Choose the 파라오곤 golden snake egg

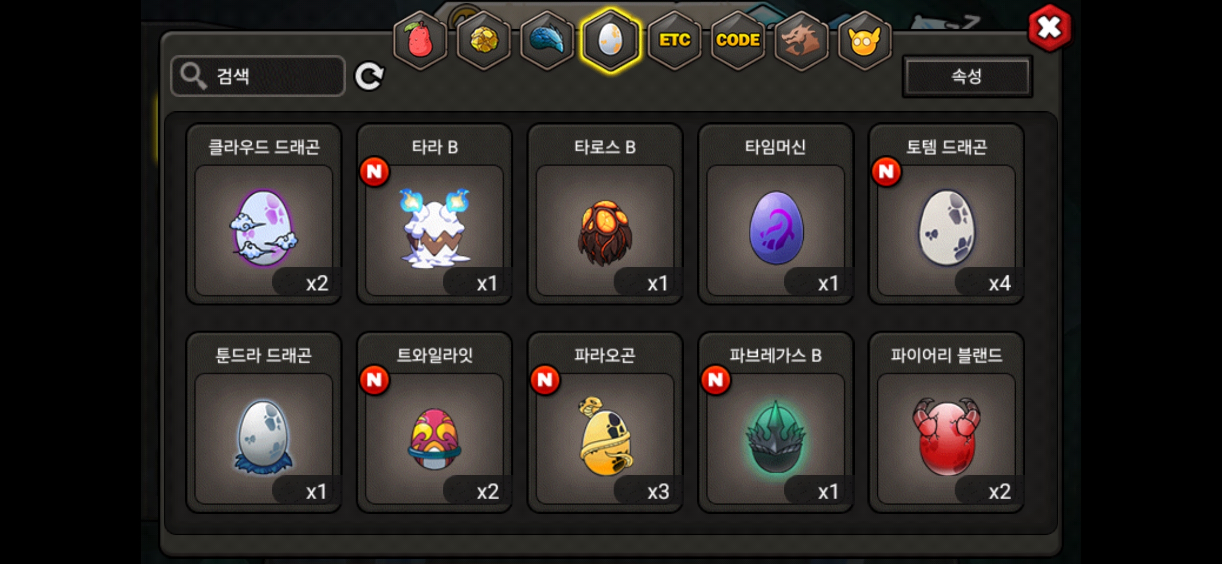[605, 422]
